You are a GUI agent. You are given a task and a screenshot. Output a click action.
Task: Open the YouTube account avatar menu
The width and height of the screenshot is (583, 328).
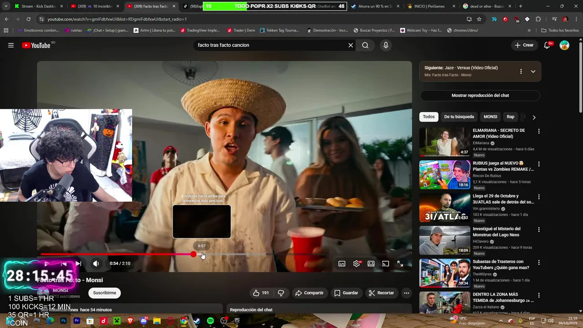564,45
